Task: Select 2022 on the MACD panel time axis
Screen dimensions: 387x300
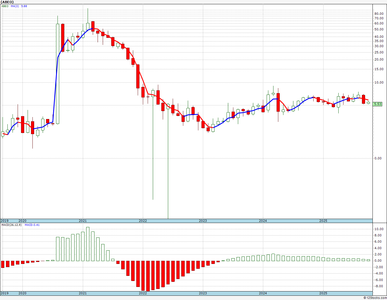Action: coord(143,293)
